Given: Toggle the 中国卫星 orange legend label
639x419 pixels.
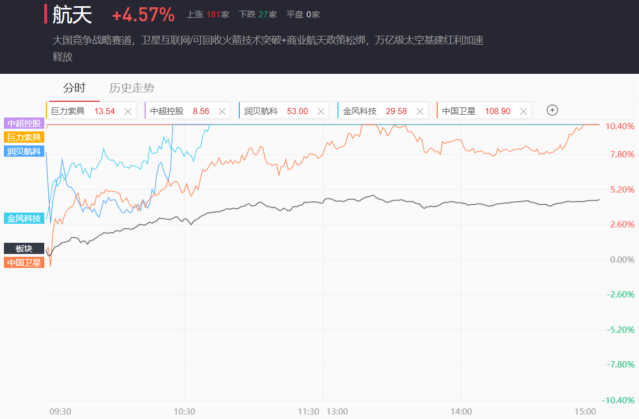Looking at the screenshot, I should tap(24, 262).
